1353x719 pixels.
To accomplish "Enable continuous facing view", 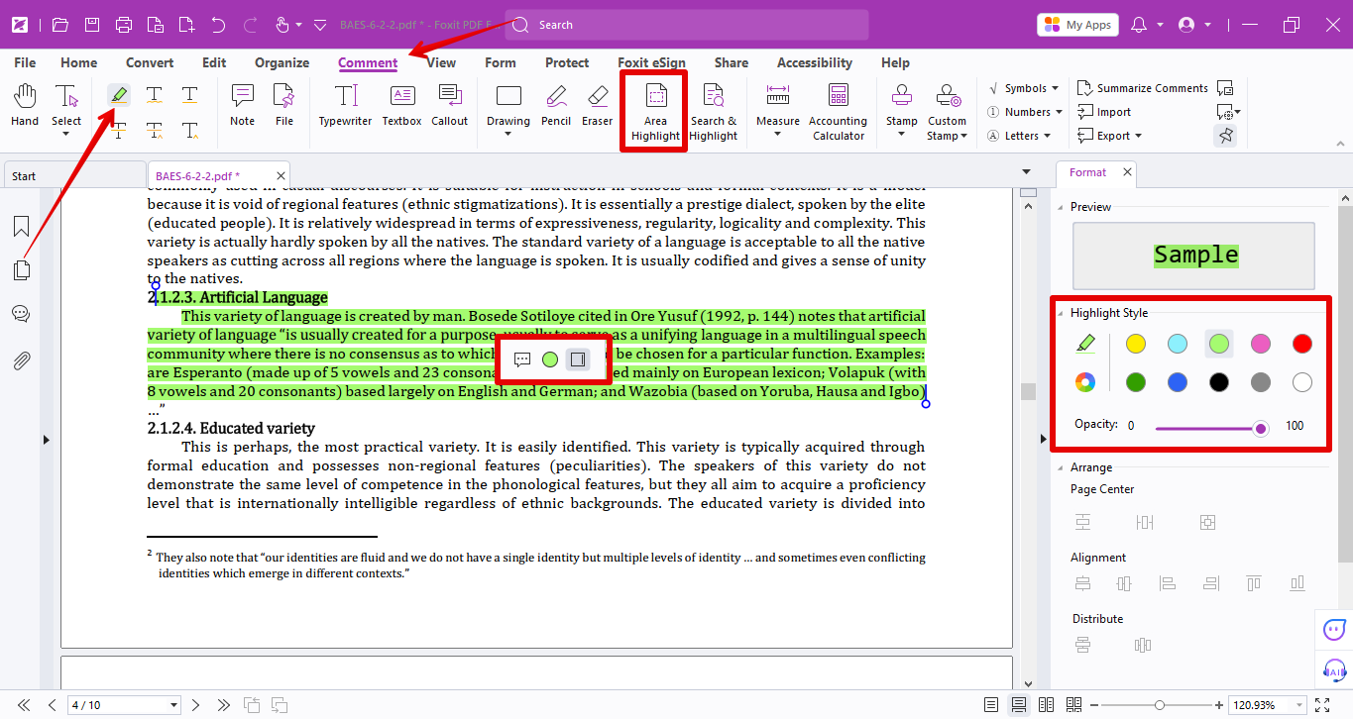I will click(x=1073, y=705).
